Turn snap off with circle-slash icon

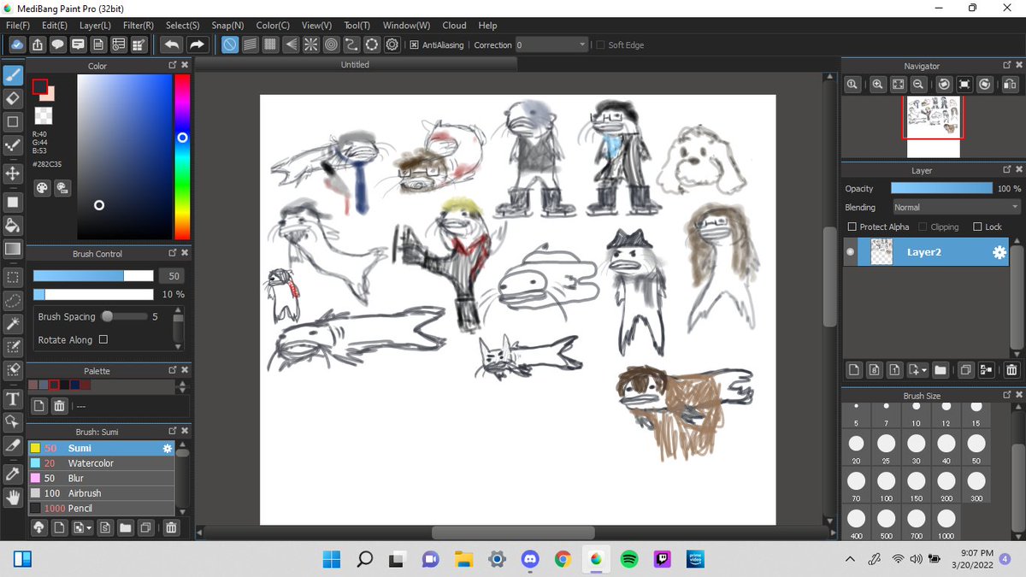pos(230,44)
